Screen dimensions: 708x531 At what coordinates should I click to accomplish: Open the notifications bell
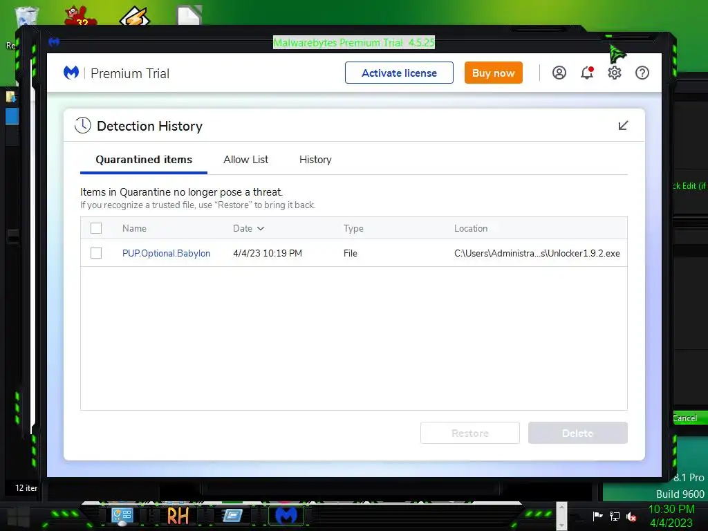(x=587, y=73)
